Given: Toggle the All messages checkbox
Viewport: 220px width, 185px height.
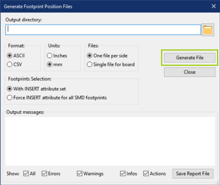Looking at the screenshot, I should tap(26, 174).
